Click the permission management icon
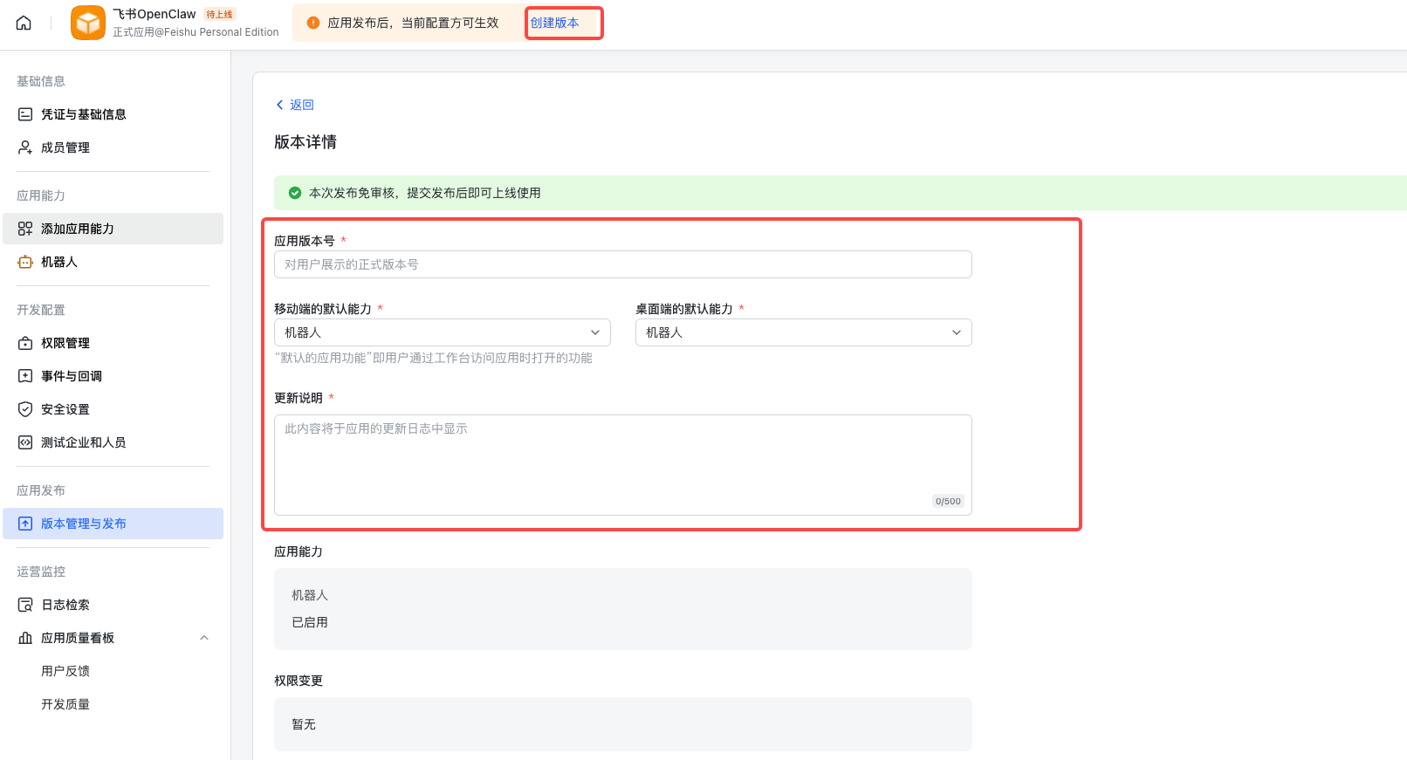The image size is (1407, 760). 25,343
